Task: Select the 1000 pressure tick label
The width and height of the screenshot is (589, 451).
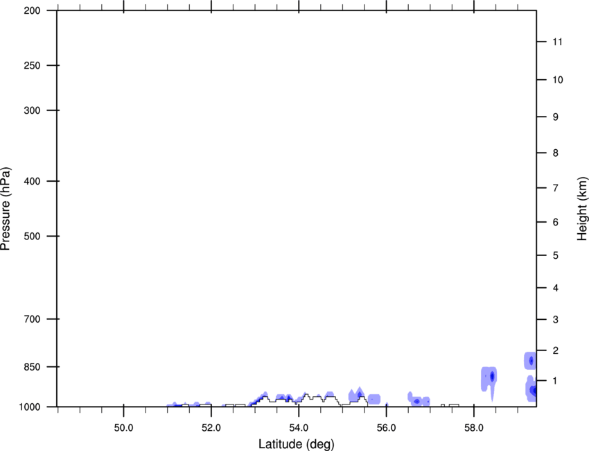Action: click(30, 407)
